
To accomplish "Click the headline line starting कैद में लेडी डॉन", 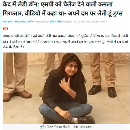I will click(x=58, y=4).
